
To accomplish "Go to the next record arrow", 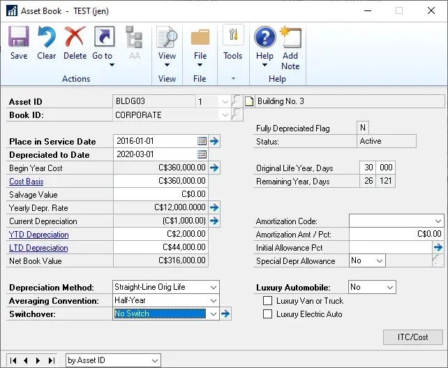I will point(38,360).
